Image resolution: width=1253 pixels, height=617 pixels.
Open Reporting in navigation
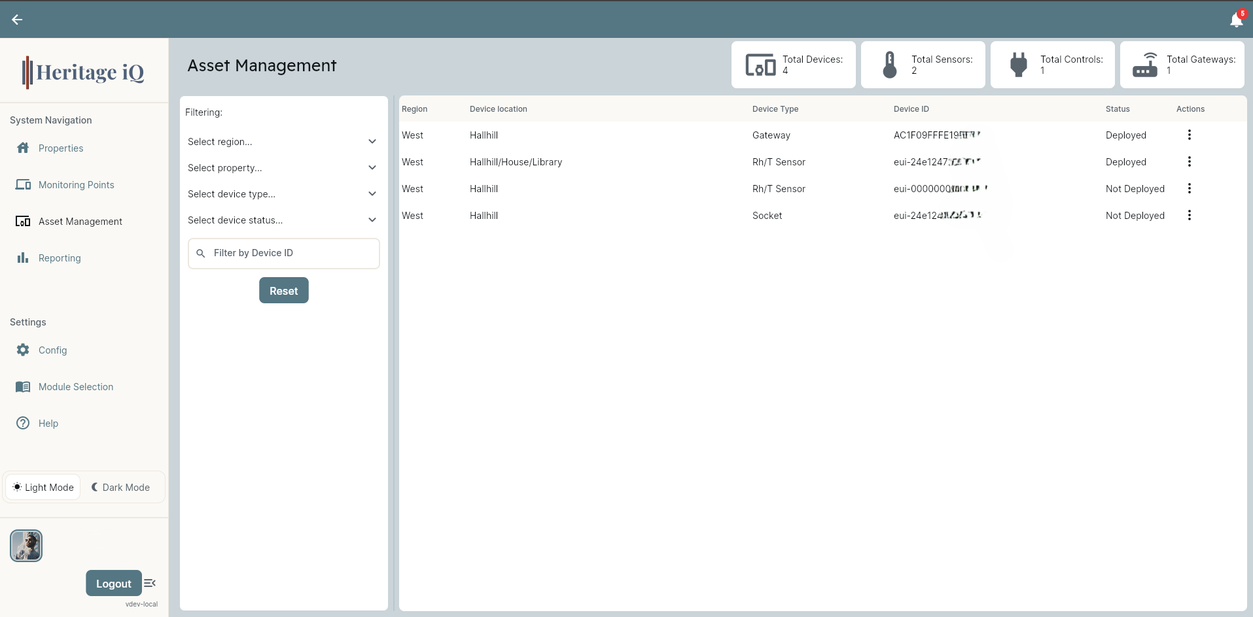click(60, 258)
